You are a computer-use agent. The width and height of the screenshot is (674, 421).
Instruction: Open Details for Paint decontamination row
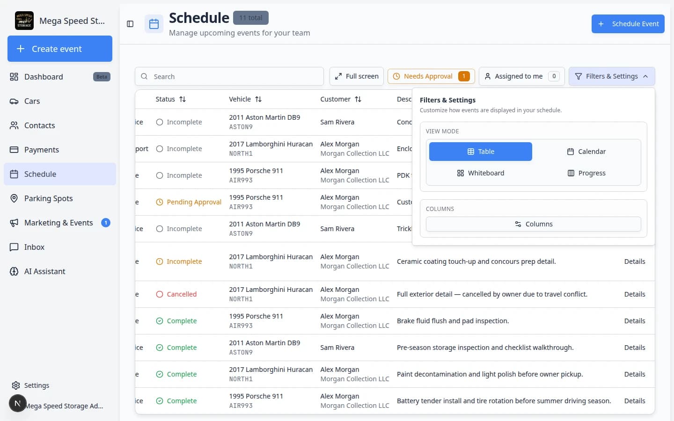(x=635, y=374)
